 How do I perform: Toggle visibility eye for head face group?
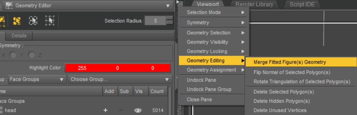(x=138, y=110)
